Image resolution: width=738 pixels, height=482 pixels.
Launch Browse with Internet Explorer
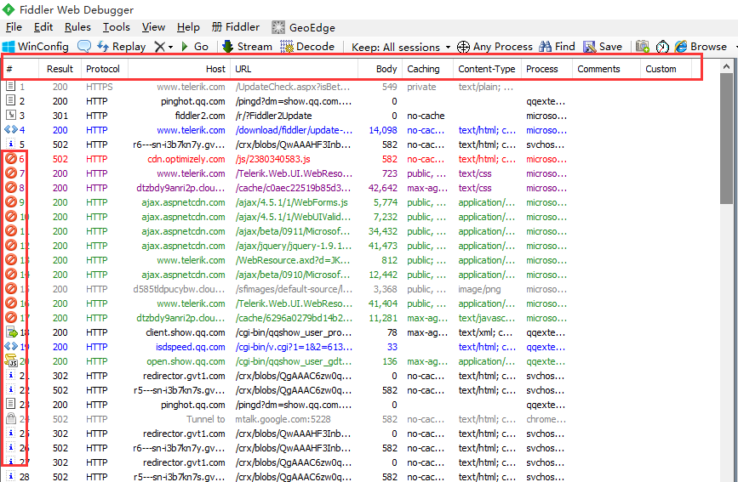pos(701,47)
